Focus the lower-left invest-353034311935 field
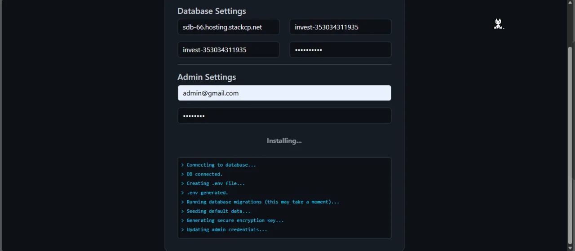Viewport: 575px width, 251px height. click(228, 50)
